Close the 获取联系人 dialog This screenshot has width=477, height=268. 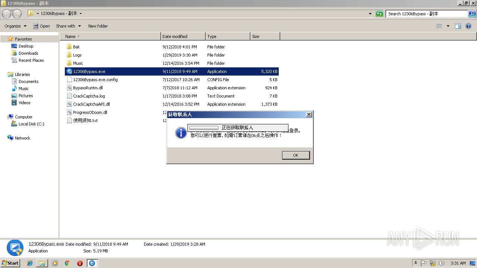point(309,115)
